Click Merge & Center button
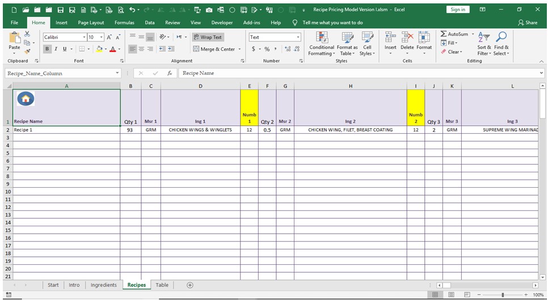 pyautogui.click(x=214, y=49)
